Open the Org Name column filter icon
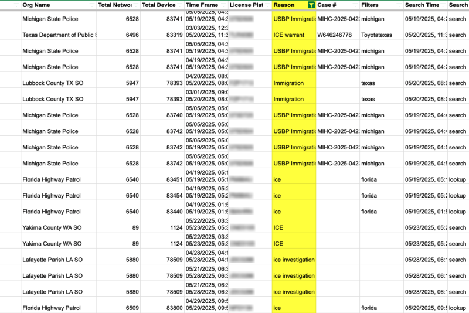The image size is (469, 313). 92,5
